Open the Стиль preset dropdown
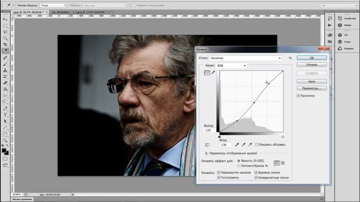 (246, 58)
